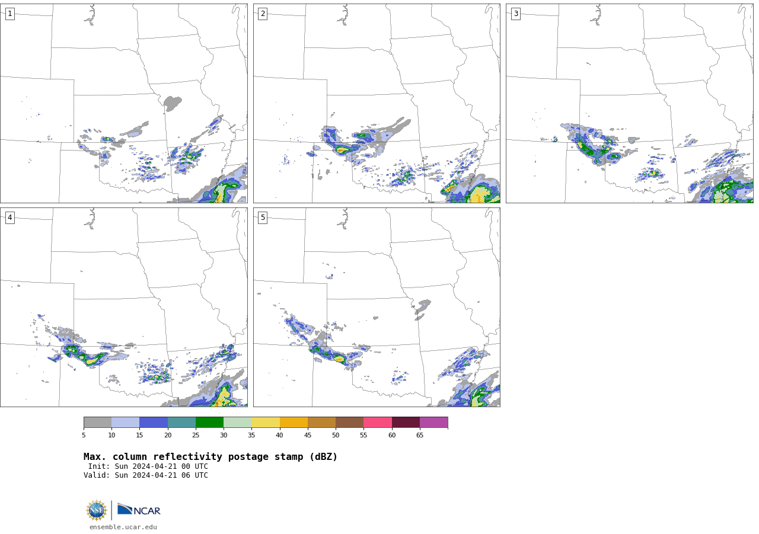
Task: Click the panel number label 3
Action: [515, 14]
